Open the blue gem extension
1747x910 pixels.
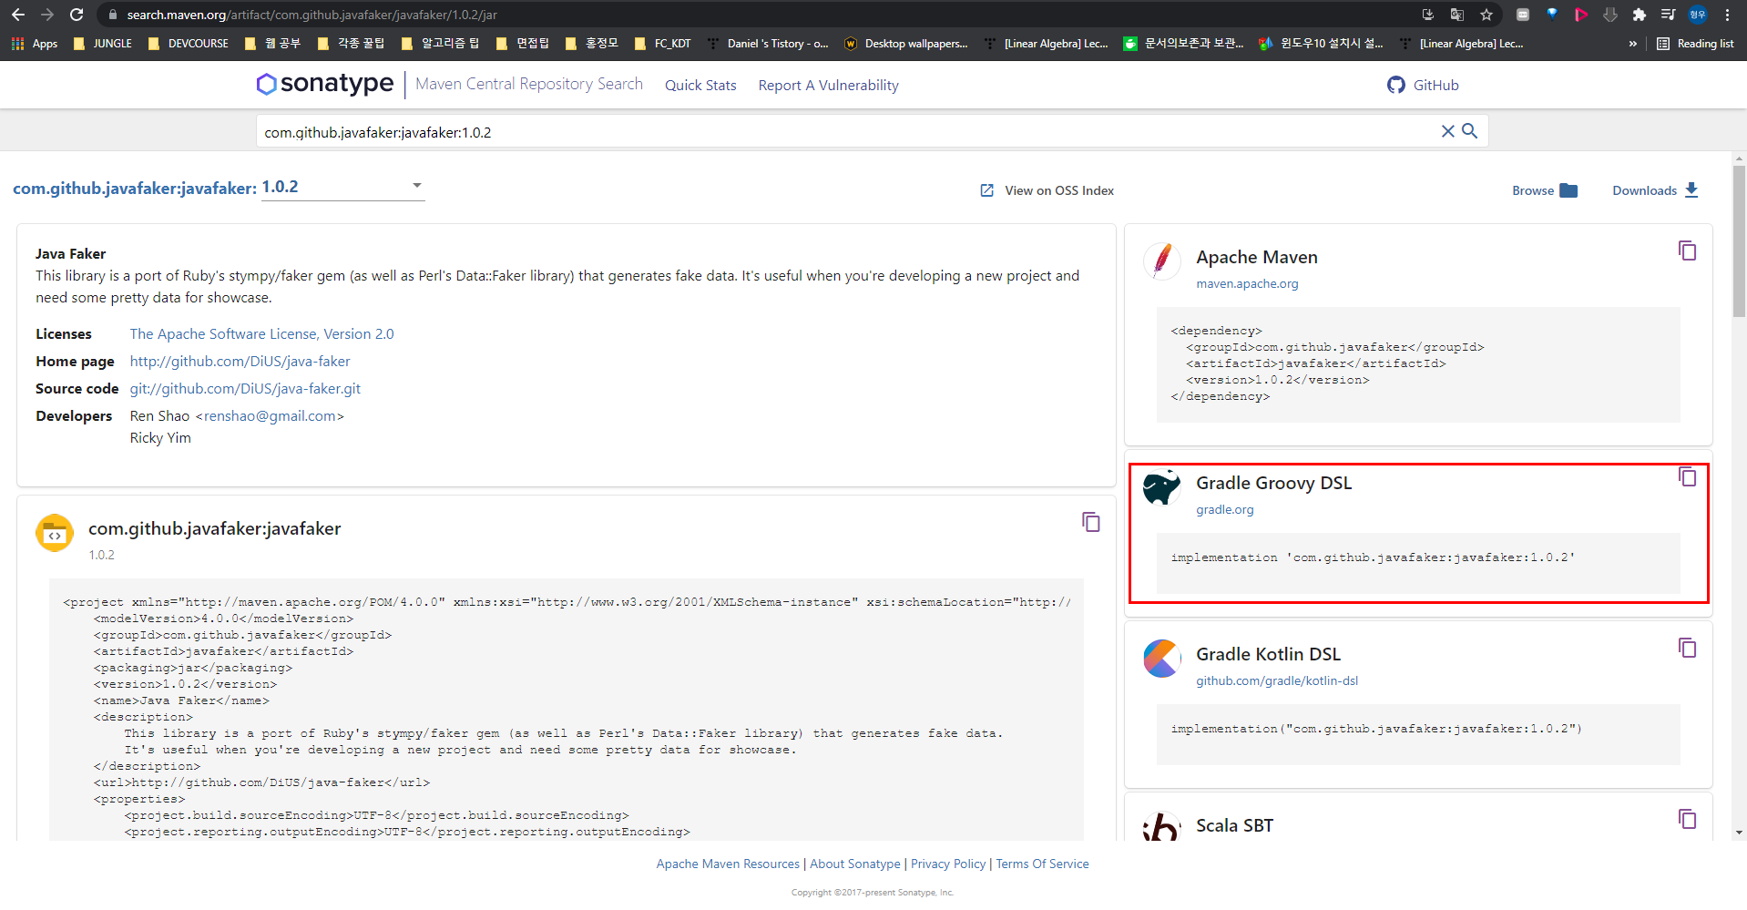1552,14
